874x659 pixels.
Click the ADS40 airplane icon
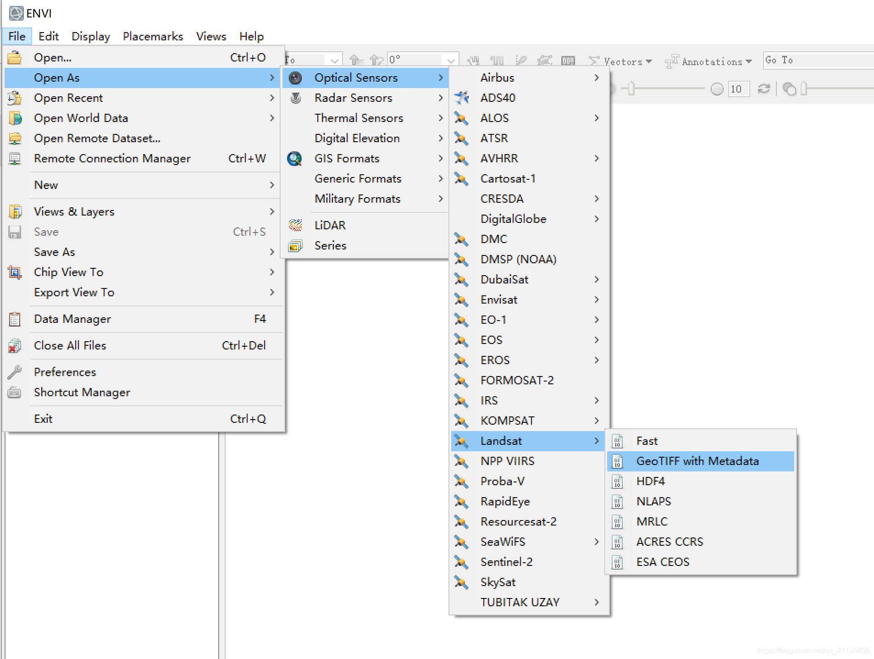461,98
